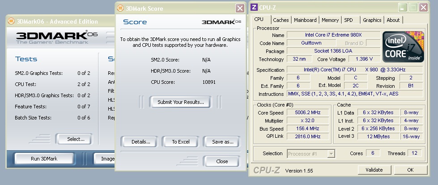The image size is (438, 185).
Task: Click the Validate button in CPU-Z
Action: [x=374, y=170]
